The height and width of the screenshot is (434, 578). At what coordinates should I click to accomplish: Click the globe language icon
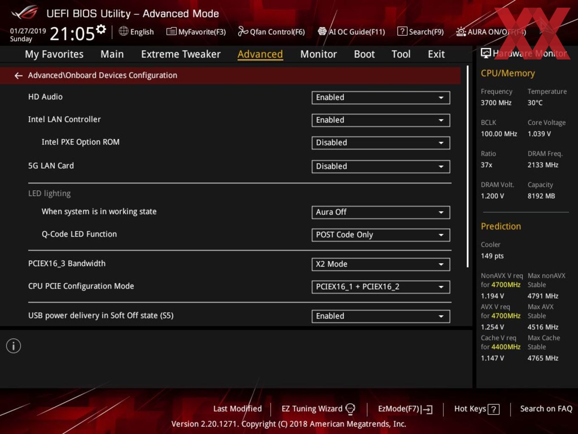click(123, 31)
